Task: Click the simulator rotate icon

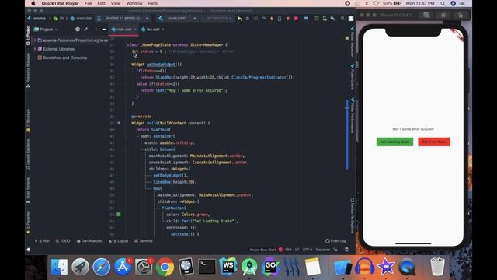Action: [461, 15]
